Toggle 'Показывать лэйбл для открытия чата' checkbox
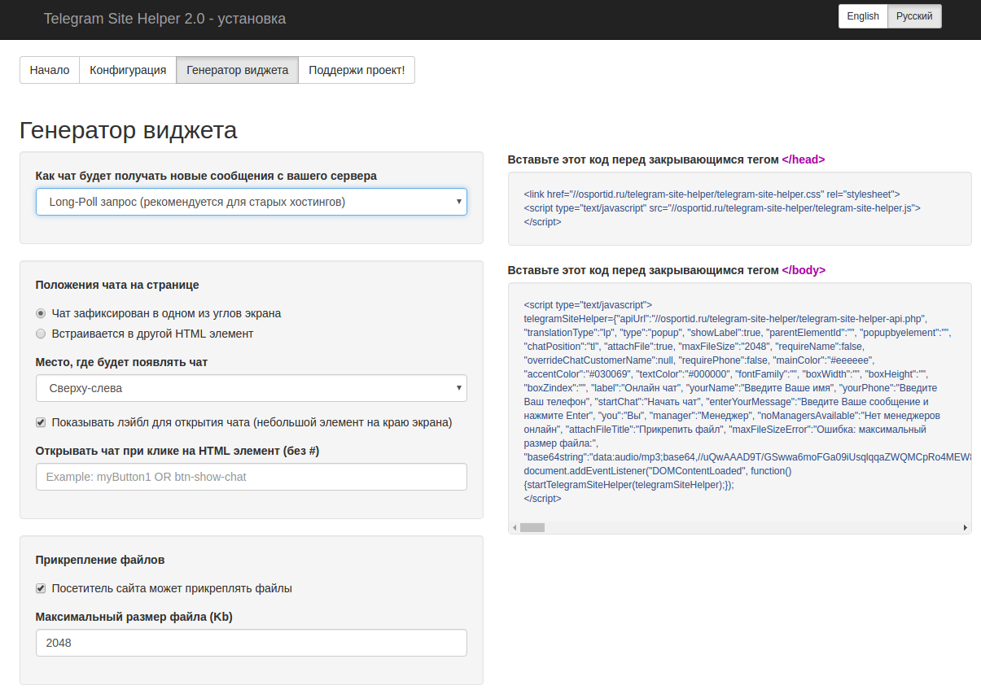The width and height of the screenshot is (981, 694). click(x=41, y=422)
